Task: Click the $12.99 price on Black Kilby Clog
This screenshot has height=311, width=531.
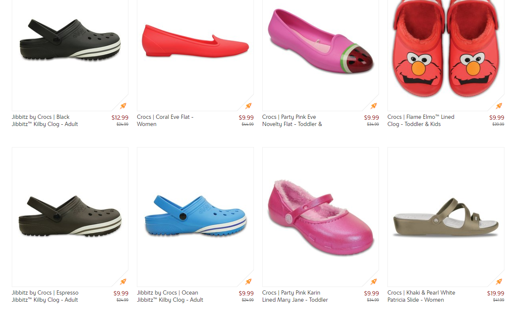Action: click(120, 118)
